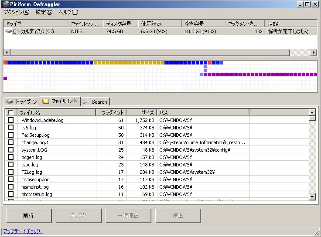Viewport: 321px width, 237px height.
Task: Click the file name ntdtcsetup.log
Action: coord(37,194)
